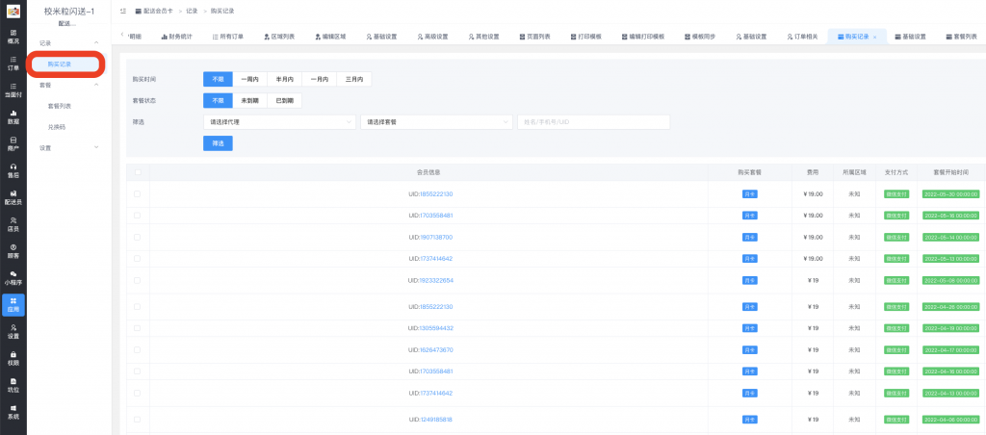
Task: Switch to the 打印模板 tab
Action: coord(584,37)
